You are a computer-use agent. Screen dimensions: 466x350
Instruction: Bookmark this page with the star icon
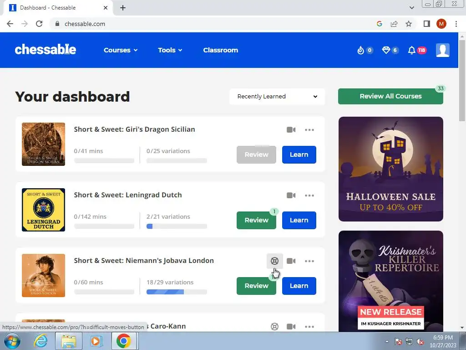(x=409, y=24)
